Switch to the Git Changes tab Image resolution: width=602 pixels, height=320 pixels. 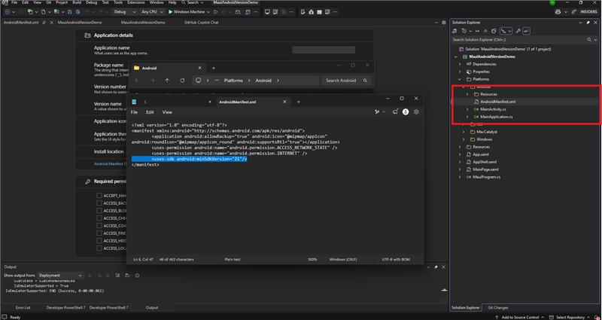coord(498,308)
